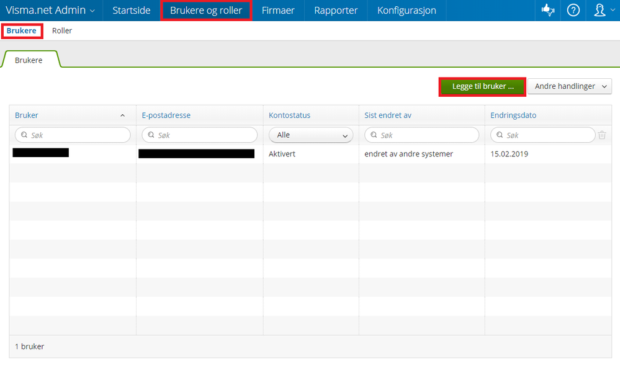
Task: Open the thumbs-up feedback icon
Action: tap(547, 11)
